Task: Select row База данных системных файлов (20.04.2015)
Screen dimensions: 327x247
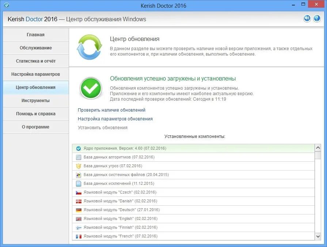Action: 193,175
